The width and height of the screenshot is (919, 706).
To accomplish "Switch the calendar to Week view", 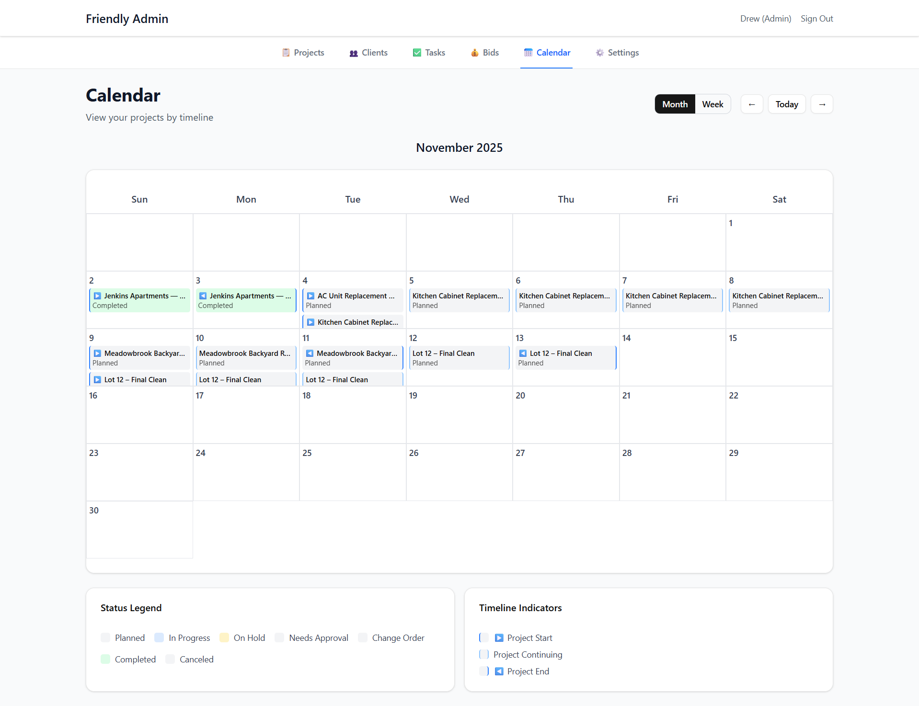I will point(712,104).
